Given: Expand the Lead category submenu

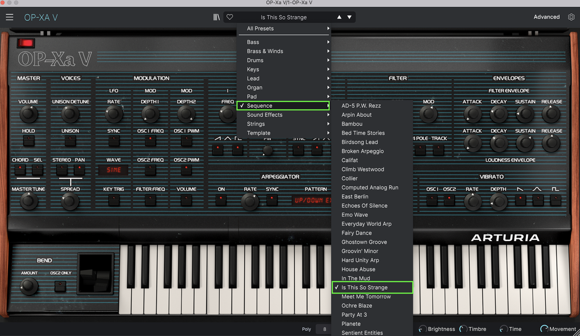Looking at the screenshot, I should [284, 78].
